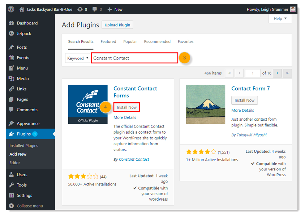Open updates via the circular arrows icon
This screenshot has height=214, width=305.
(80, 9)
